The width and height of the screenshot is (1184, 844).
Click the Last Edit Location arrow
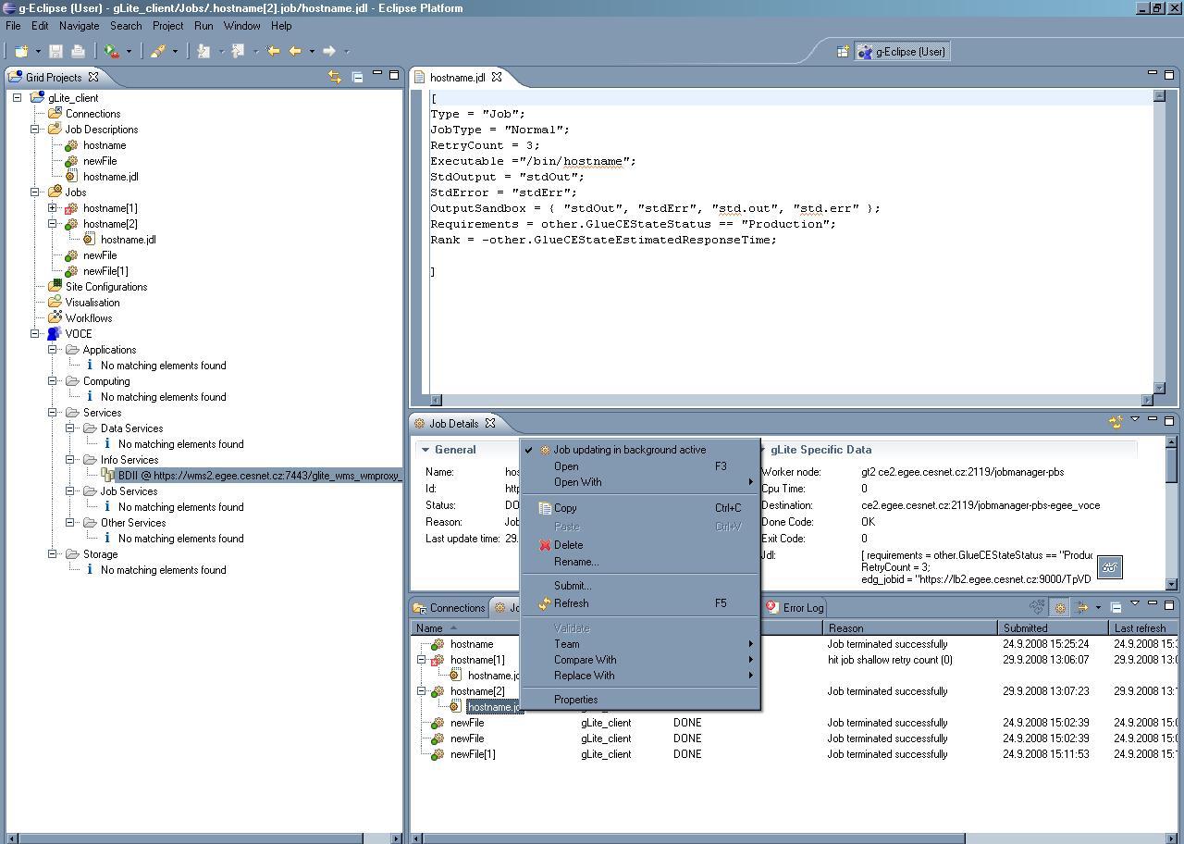coord(273,52)
